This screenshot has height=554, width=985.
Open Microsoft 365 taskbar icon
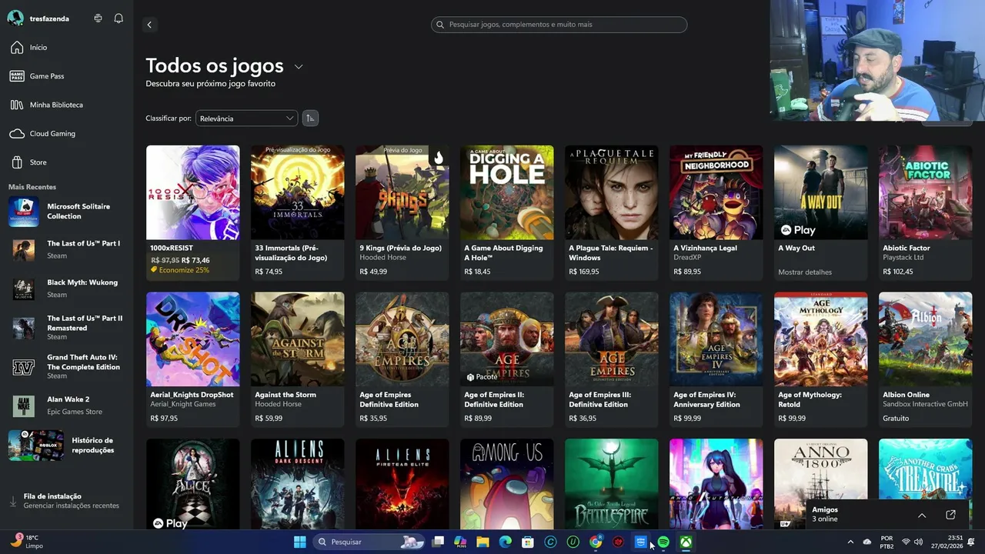pos(460,542)
